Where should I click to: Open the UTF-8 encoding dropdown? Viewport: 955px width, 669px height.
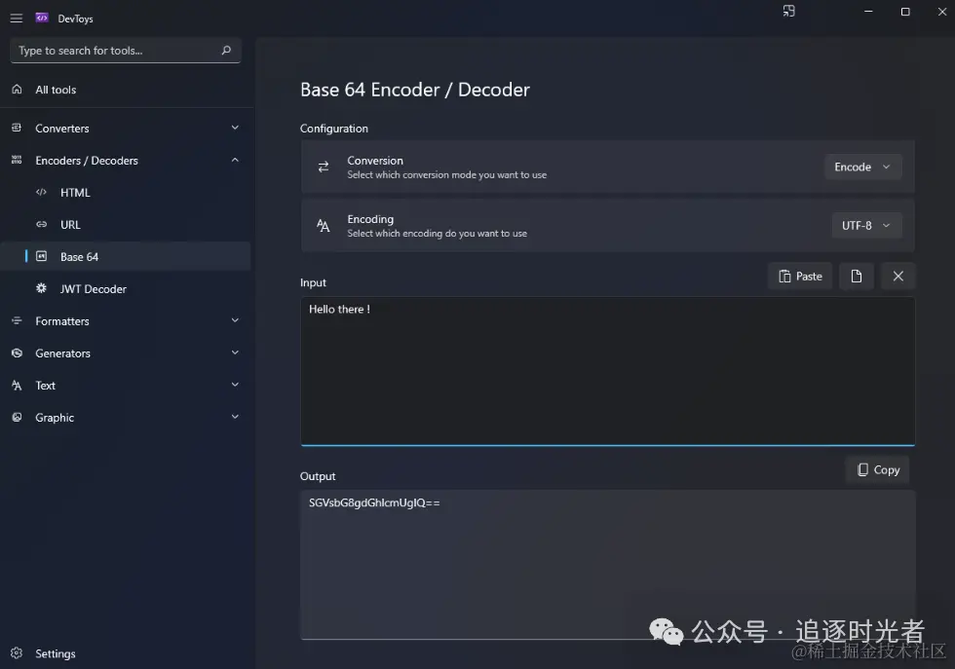click(x=866, y=225)
